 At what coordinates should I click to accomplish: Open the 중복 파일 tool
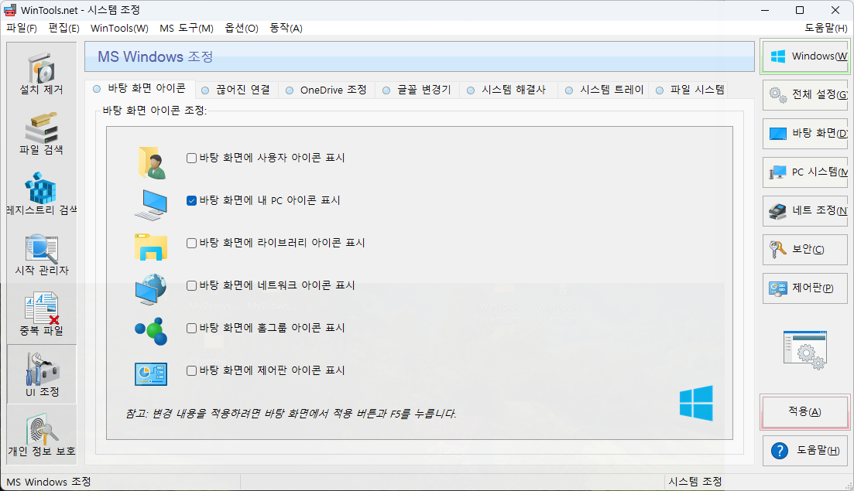41,314
